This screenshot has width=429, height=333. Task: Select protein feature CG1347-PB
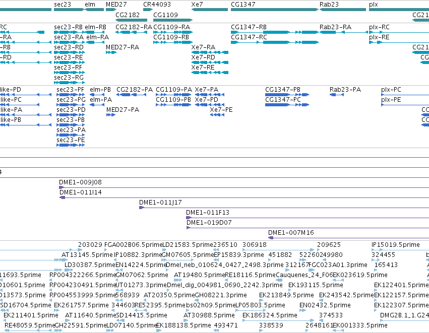287,95
